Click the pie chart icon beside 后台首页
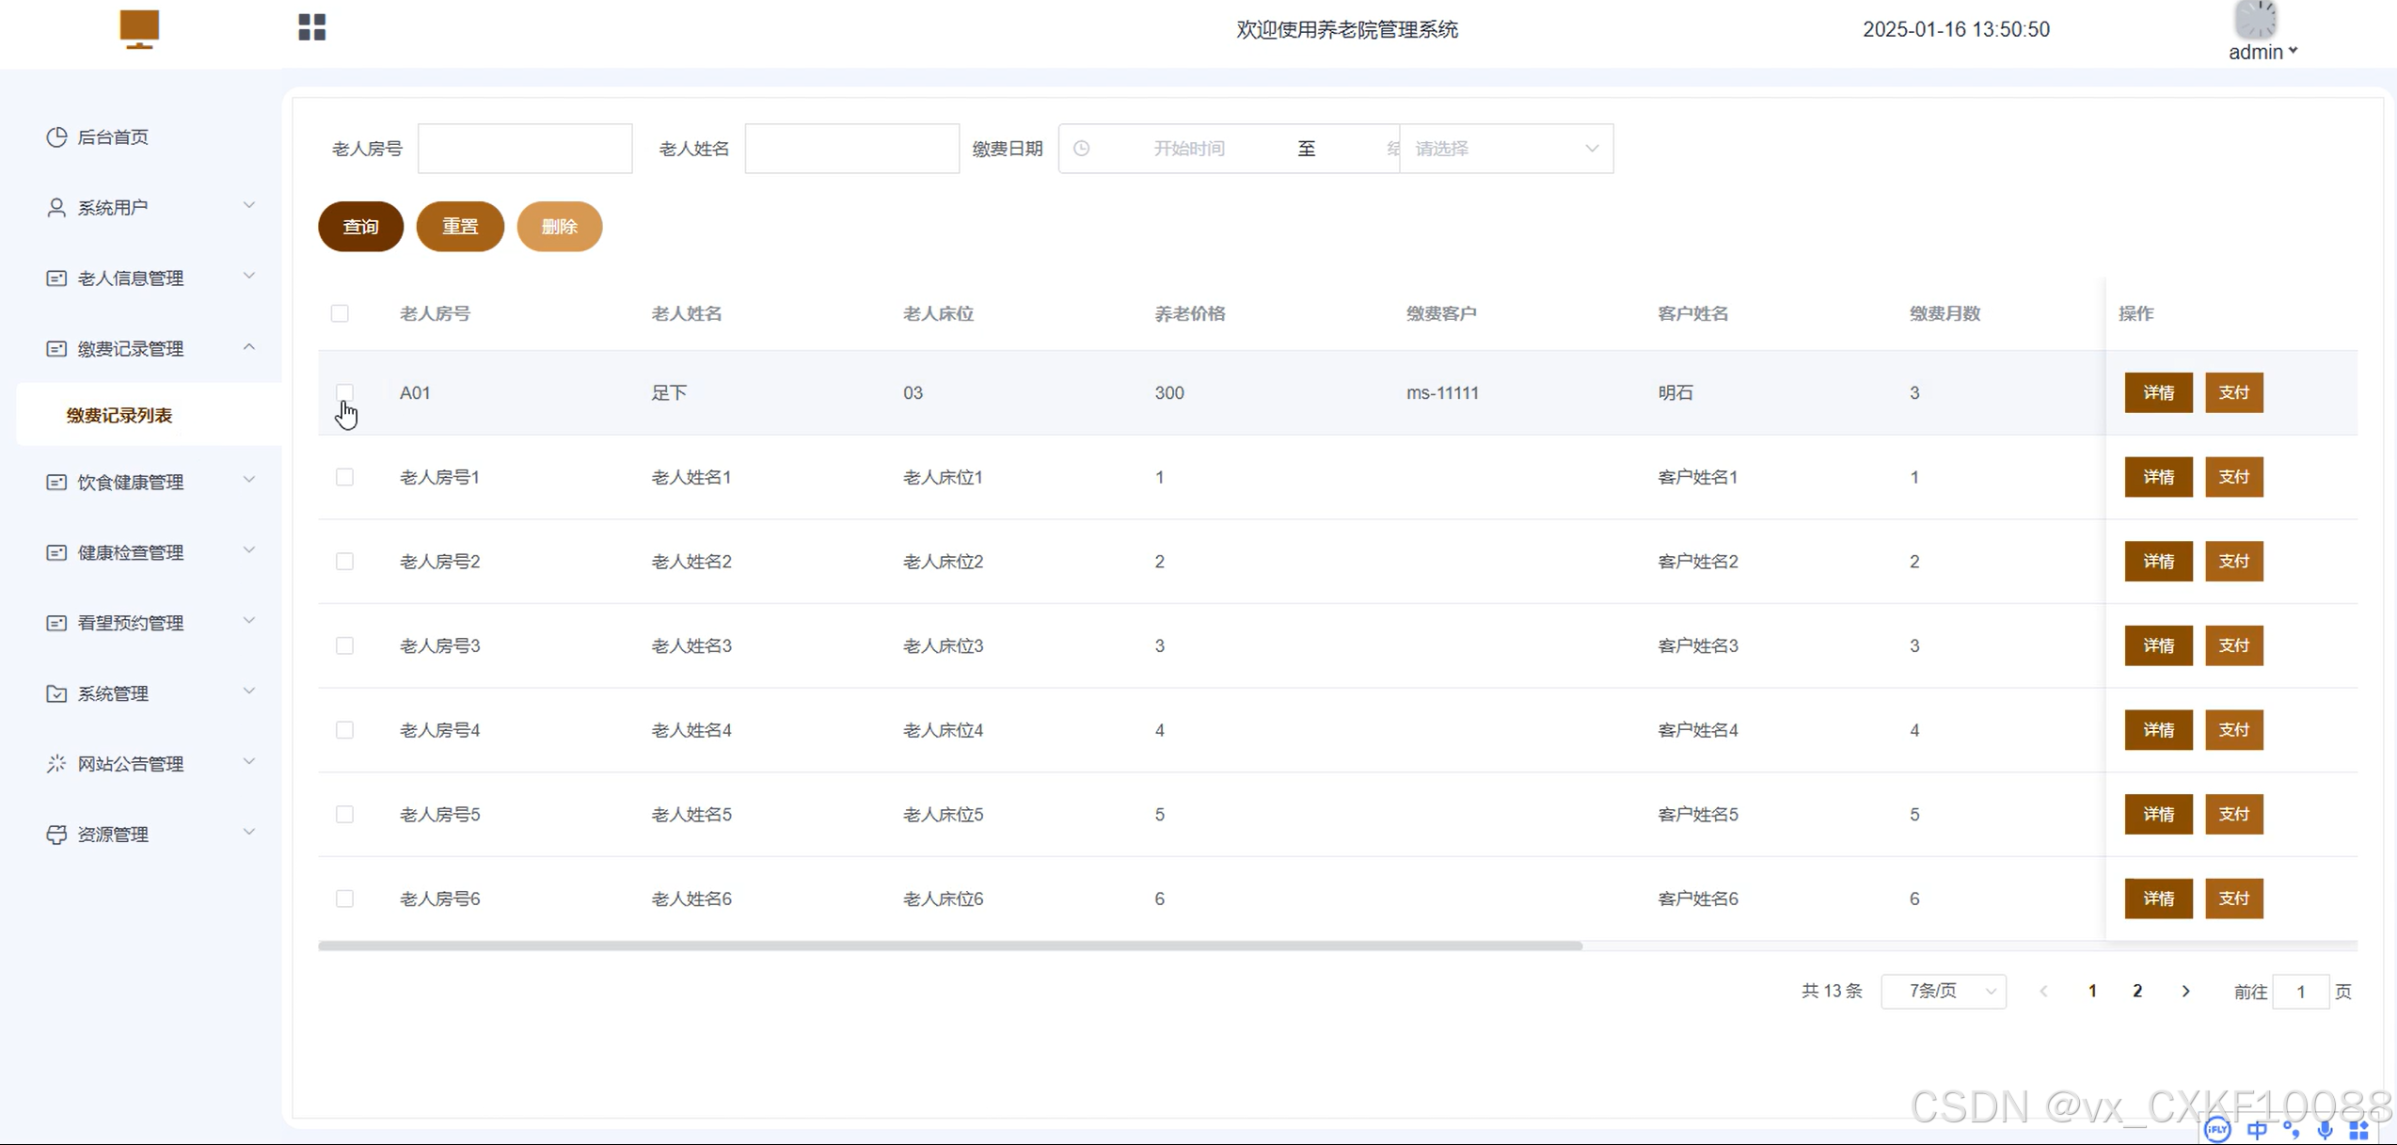Screen dimensions: 2397x1145 [x=56, y=137]
